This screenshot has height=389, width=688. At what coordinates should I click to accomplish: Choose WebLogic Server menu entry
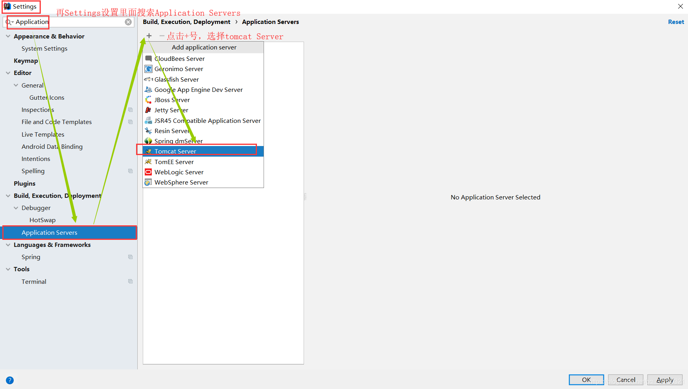pyautogui.click(x=203, y=172)
